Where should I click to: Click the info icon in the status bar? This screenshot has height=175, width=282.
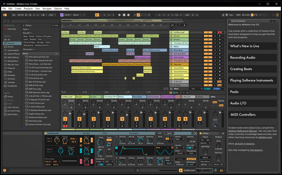click(5, 170)
